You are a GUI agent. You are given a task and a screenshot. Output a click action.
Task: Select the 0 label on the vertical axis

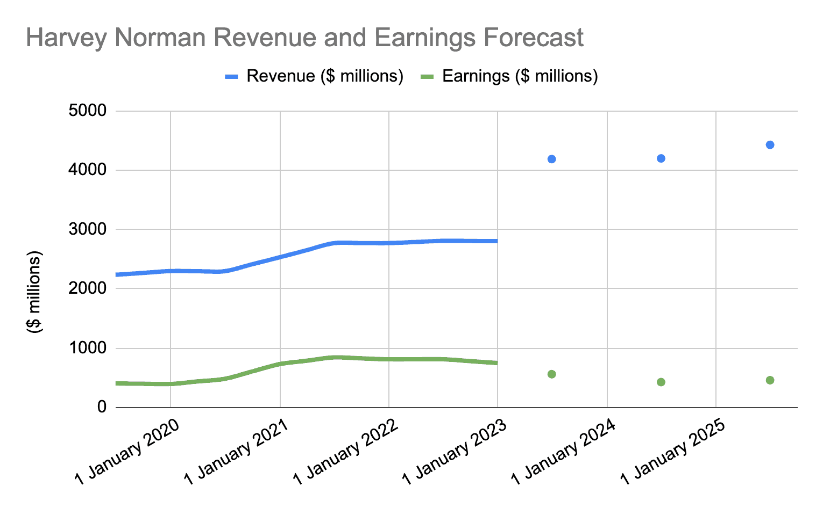102,408
